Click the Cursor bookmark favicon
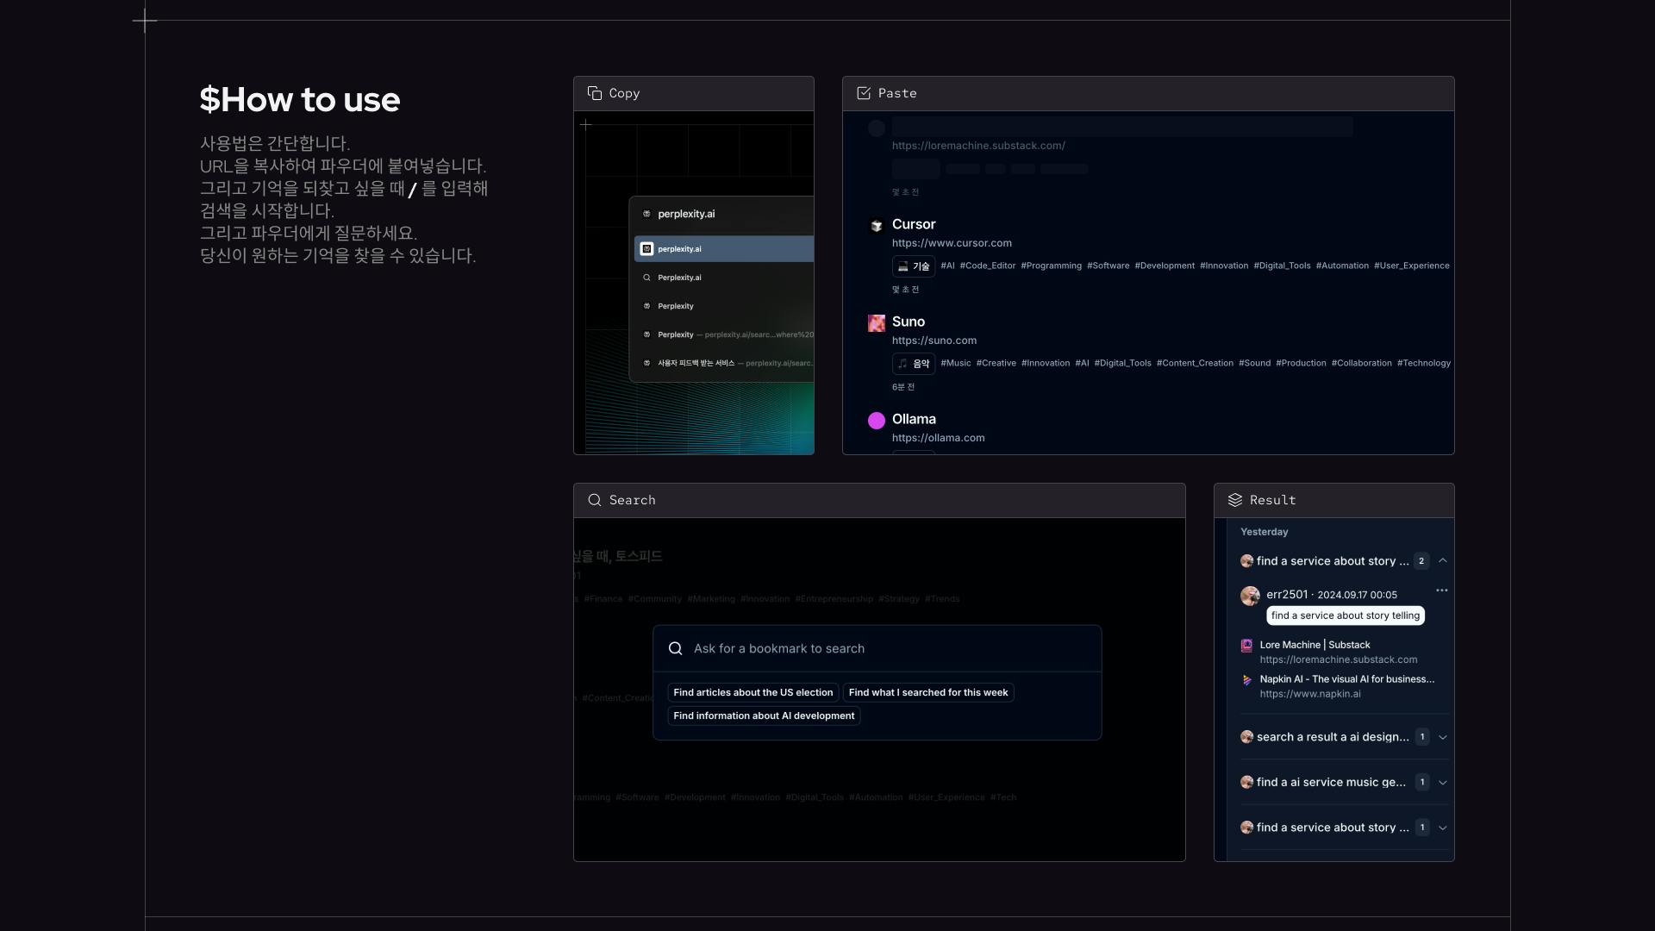The width and height of the screenshot is (1655, 931). click(x=876, y=226)
